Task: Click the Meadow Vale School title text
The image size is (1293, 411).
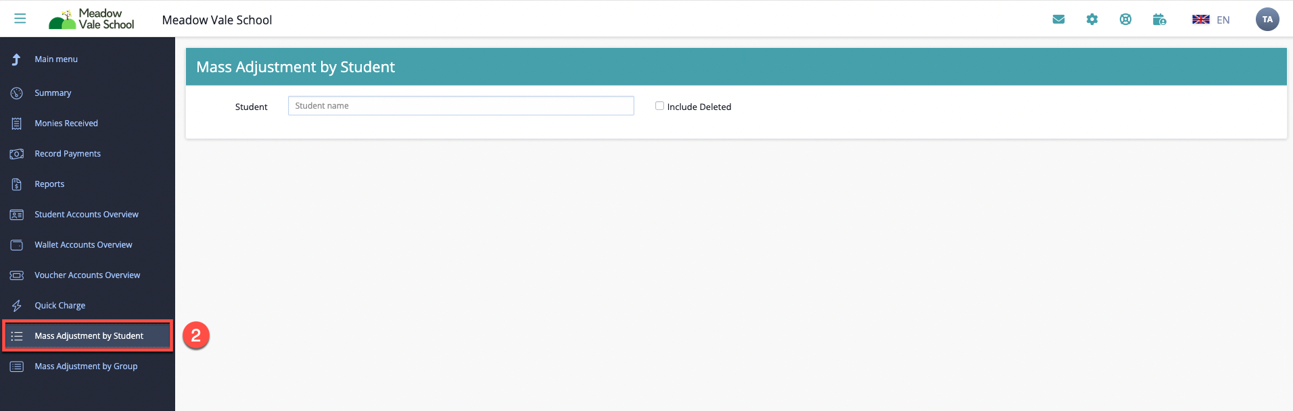Action: tap(217, 20)
